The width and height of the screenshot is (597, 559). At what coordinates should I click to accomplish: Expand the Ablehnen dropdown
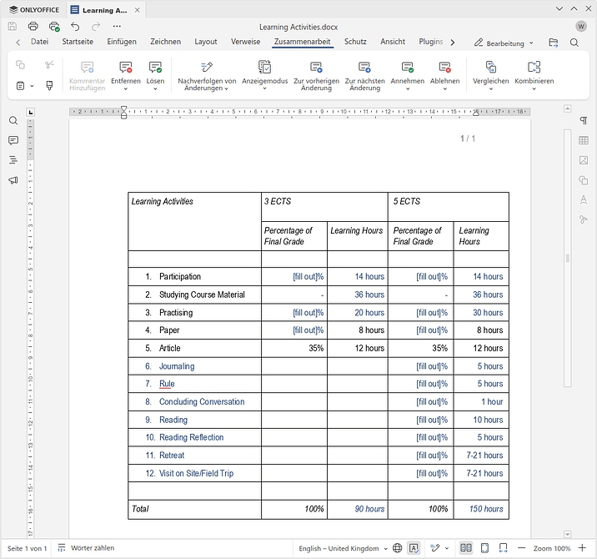(444, 89)
